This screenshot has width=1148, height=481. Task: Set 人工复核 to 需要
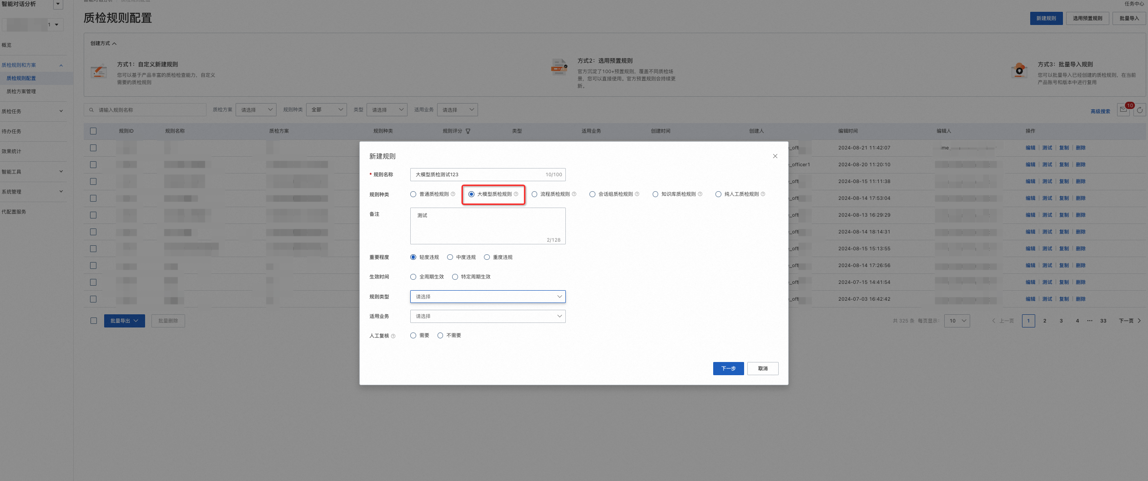tap(413, 335)
